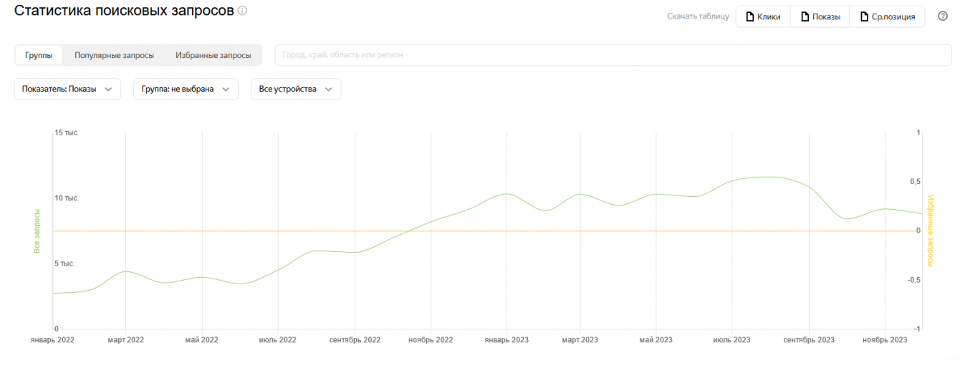The height and width of the screenshot is (373, 960).
Task: Click the help question mark icon
Action: 943,16
